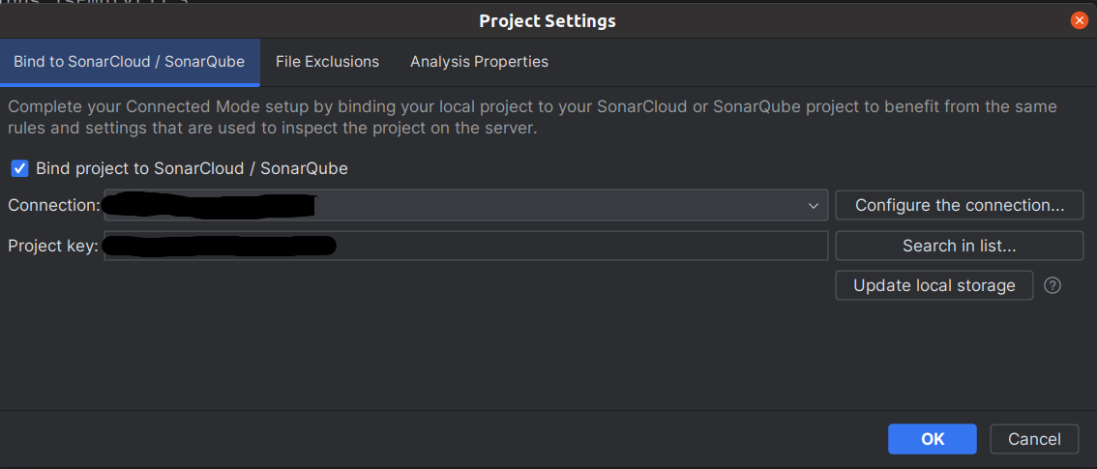The width and height of the screenshot is (1097, 469).
Task: Open the Analysis Properties tab
Action: pos(479,62)
